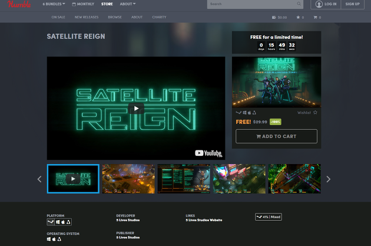Go to the Store tab
This screenshot has width=371, height=246.
coord(107,4)
